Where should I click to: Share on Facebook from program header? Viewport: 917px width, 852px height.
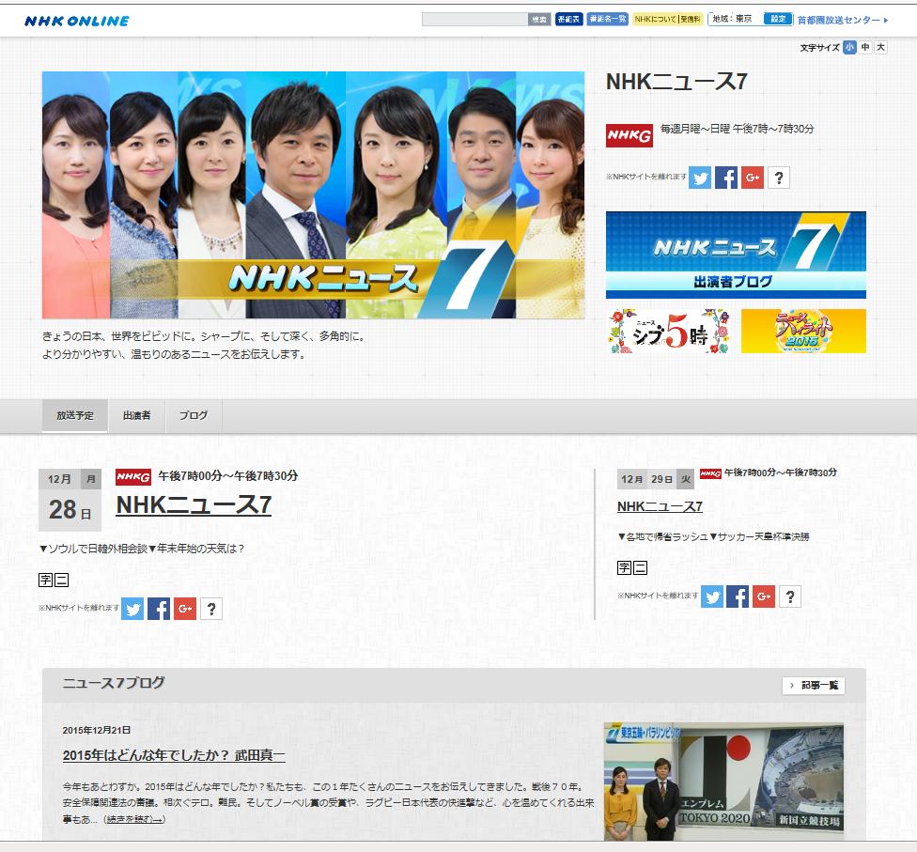coord(725,178)
